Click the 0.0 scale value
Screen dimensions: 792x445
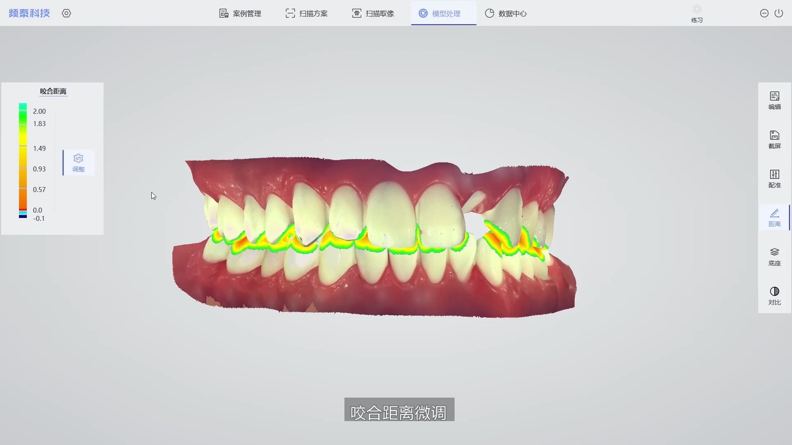click(x=38, y=210)
